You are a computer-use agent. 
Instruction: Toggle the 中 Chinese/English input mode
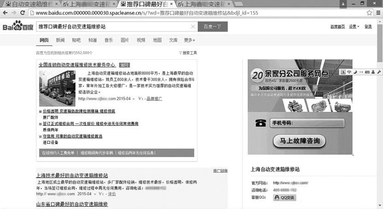point(349,72)
